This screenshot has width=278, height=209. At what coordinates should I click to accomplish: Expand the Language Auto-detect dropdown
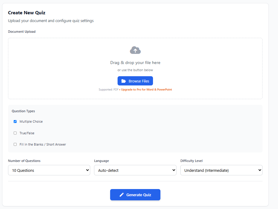coord(135,170)
